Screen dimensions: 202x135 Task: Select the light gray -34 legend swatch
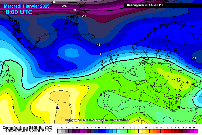pos(59,131)
